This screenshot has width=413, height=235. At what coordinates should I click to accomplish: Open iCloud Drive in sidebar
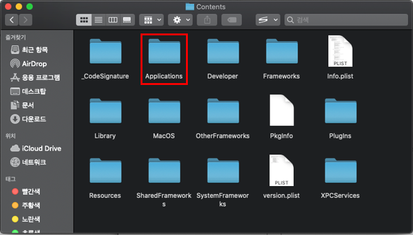(x=35, y=148)
